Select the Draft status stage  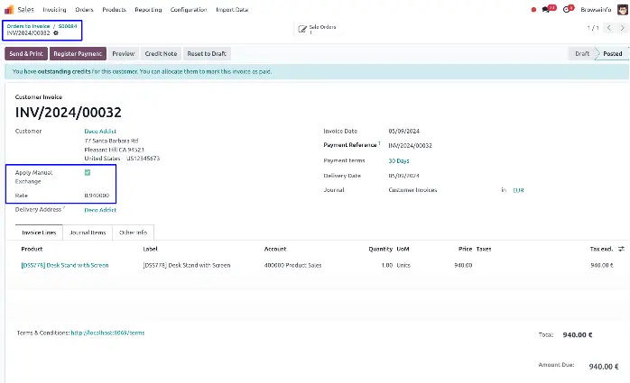[582, 54]
